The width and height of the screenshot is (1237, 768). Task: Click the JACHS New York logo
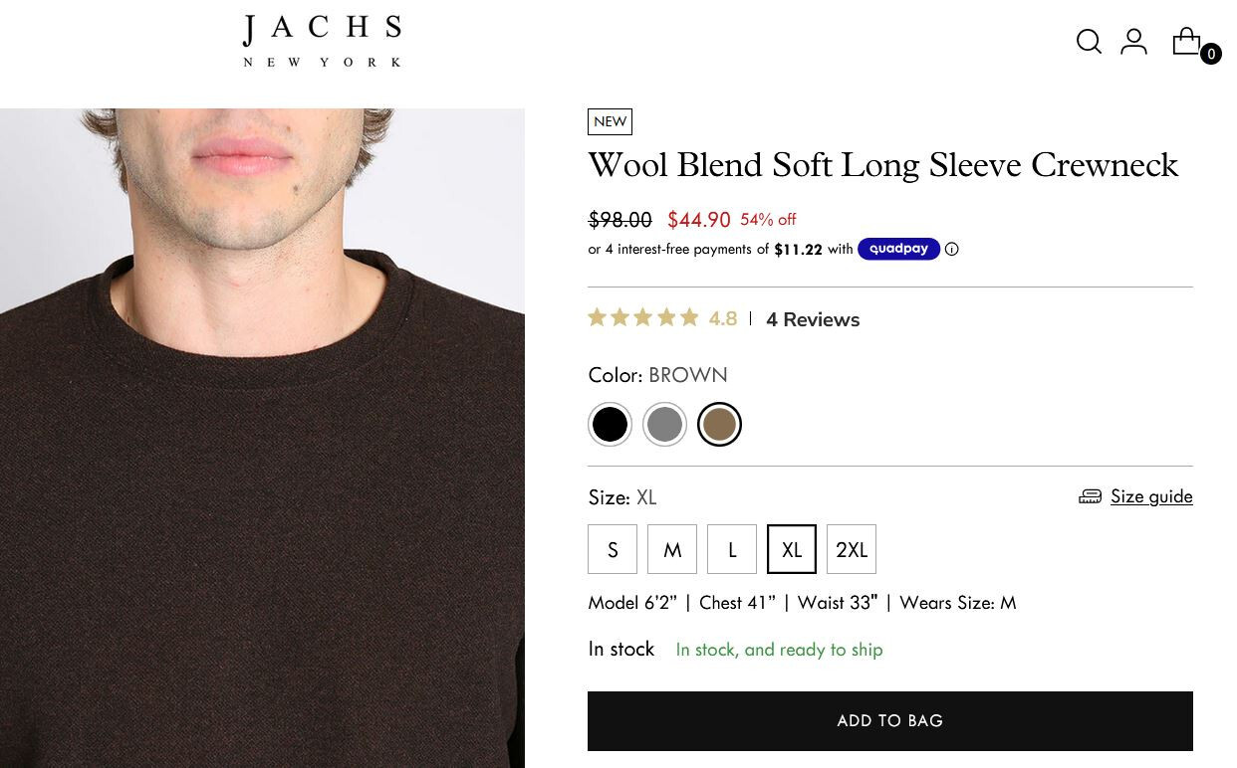click(x=322, y=42)
